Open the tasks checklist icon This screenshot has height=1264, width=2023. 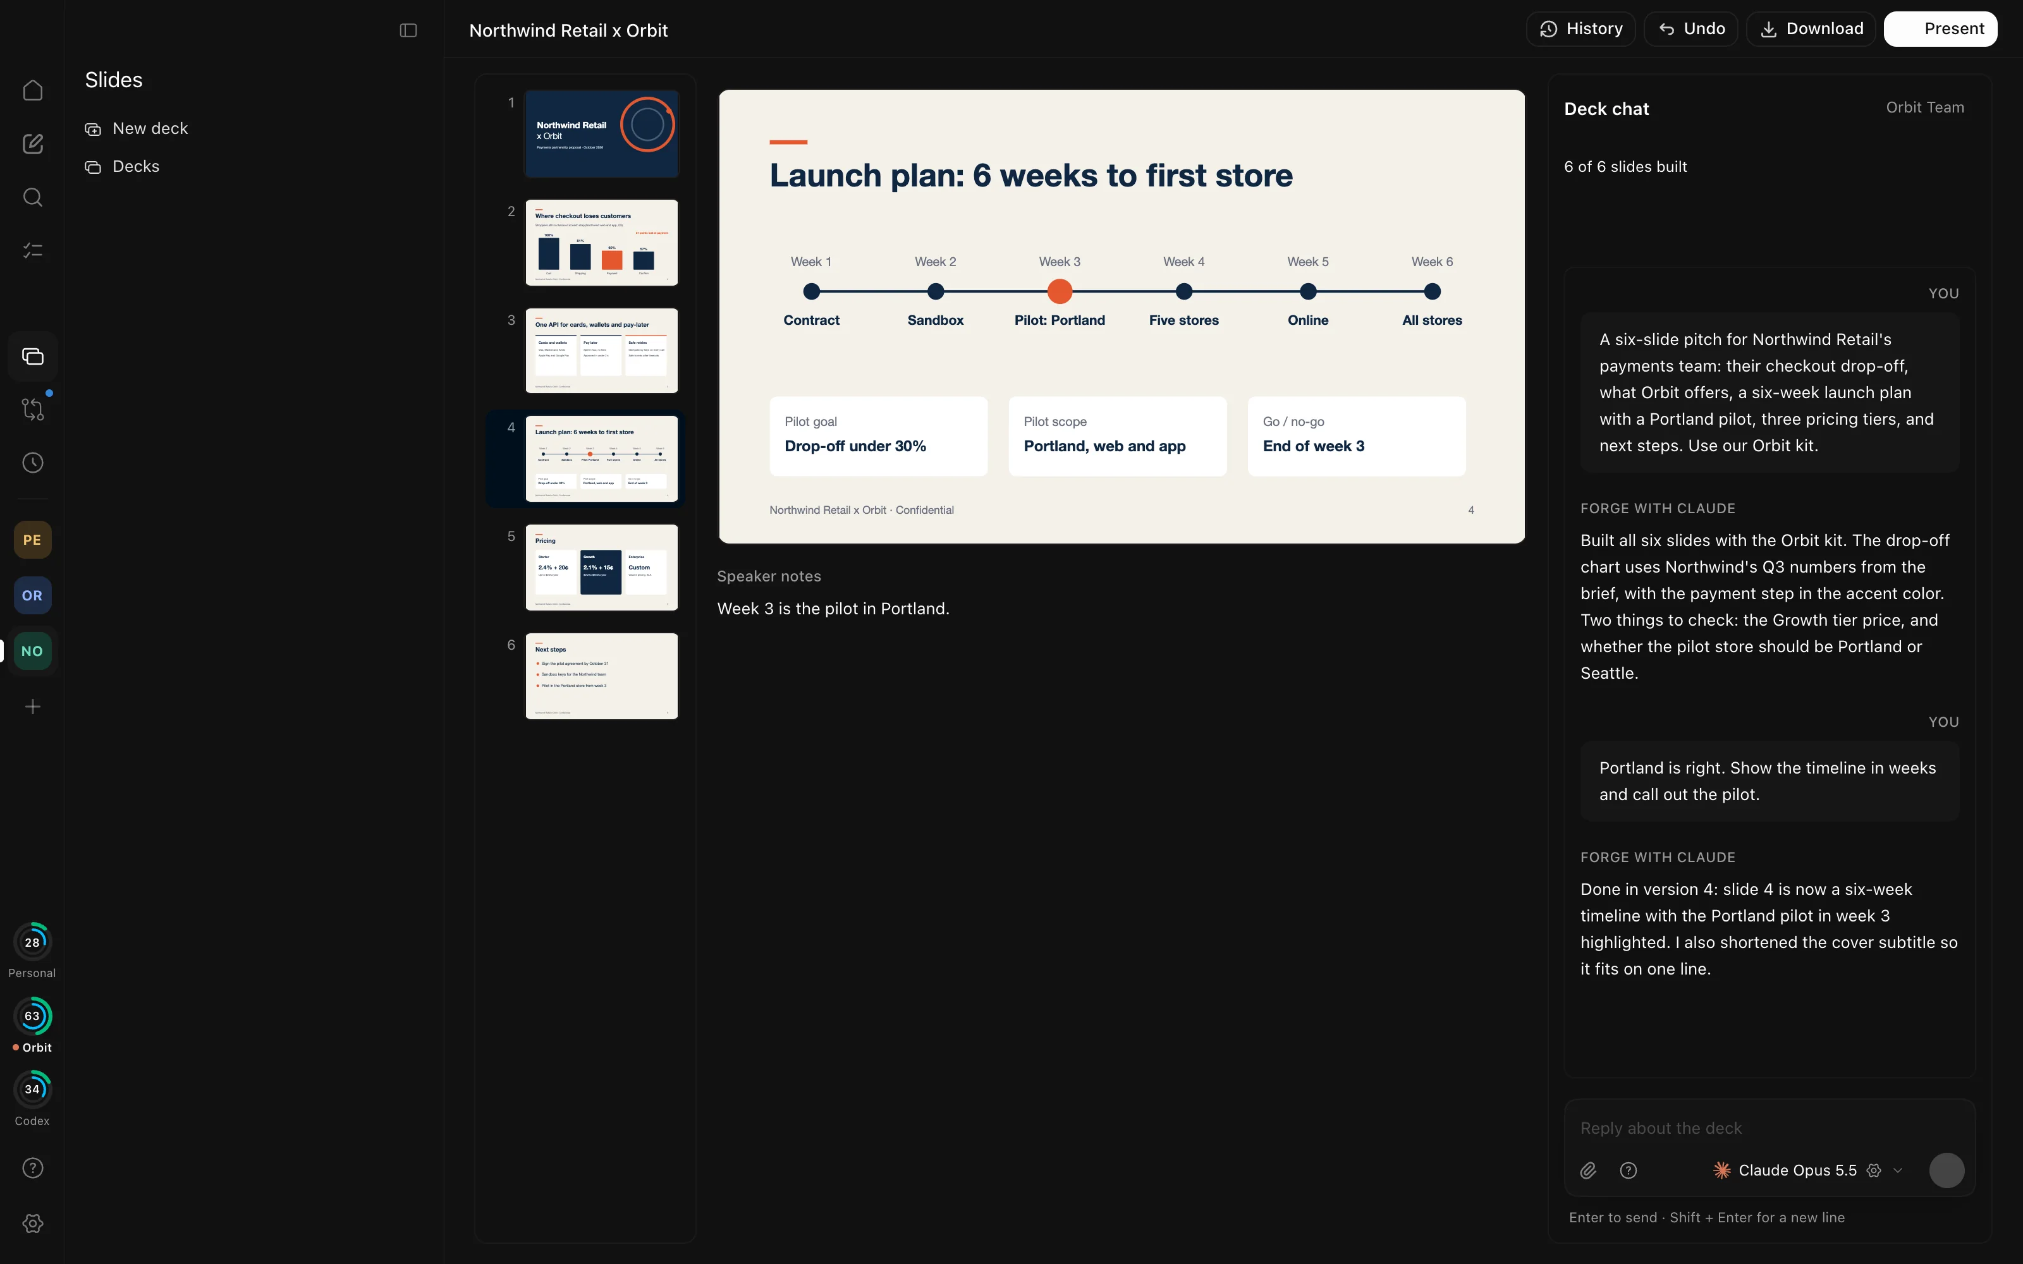[33, 251]
